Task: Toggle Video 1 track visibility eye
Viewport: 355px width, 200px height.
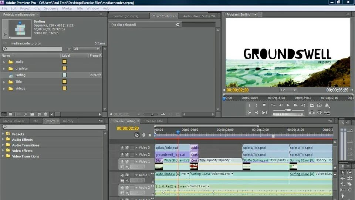Action: point(122,161)
